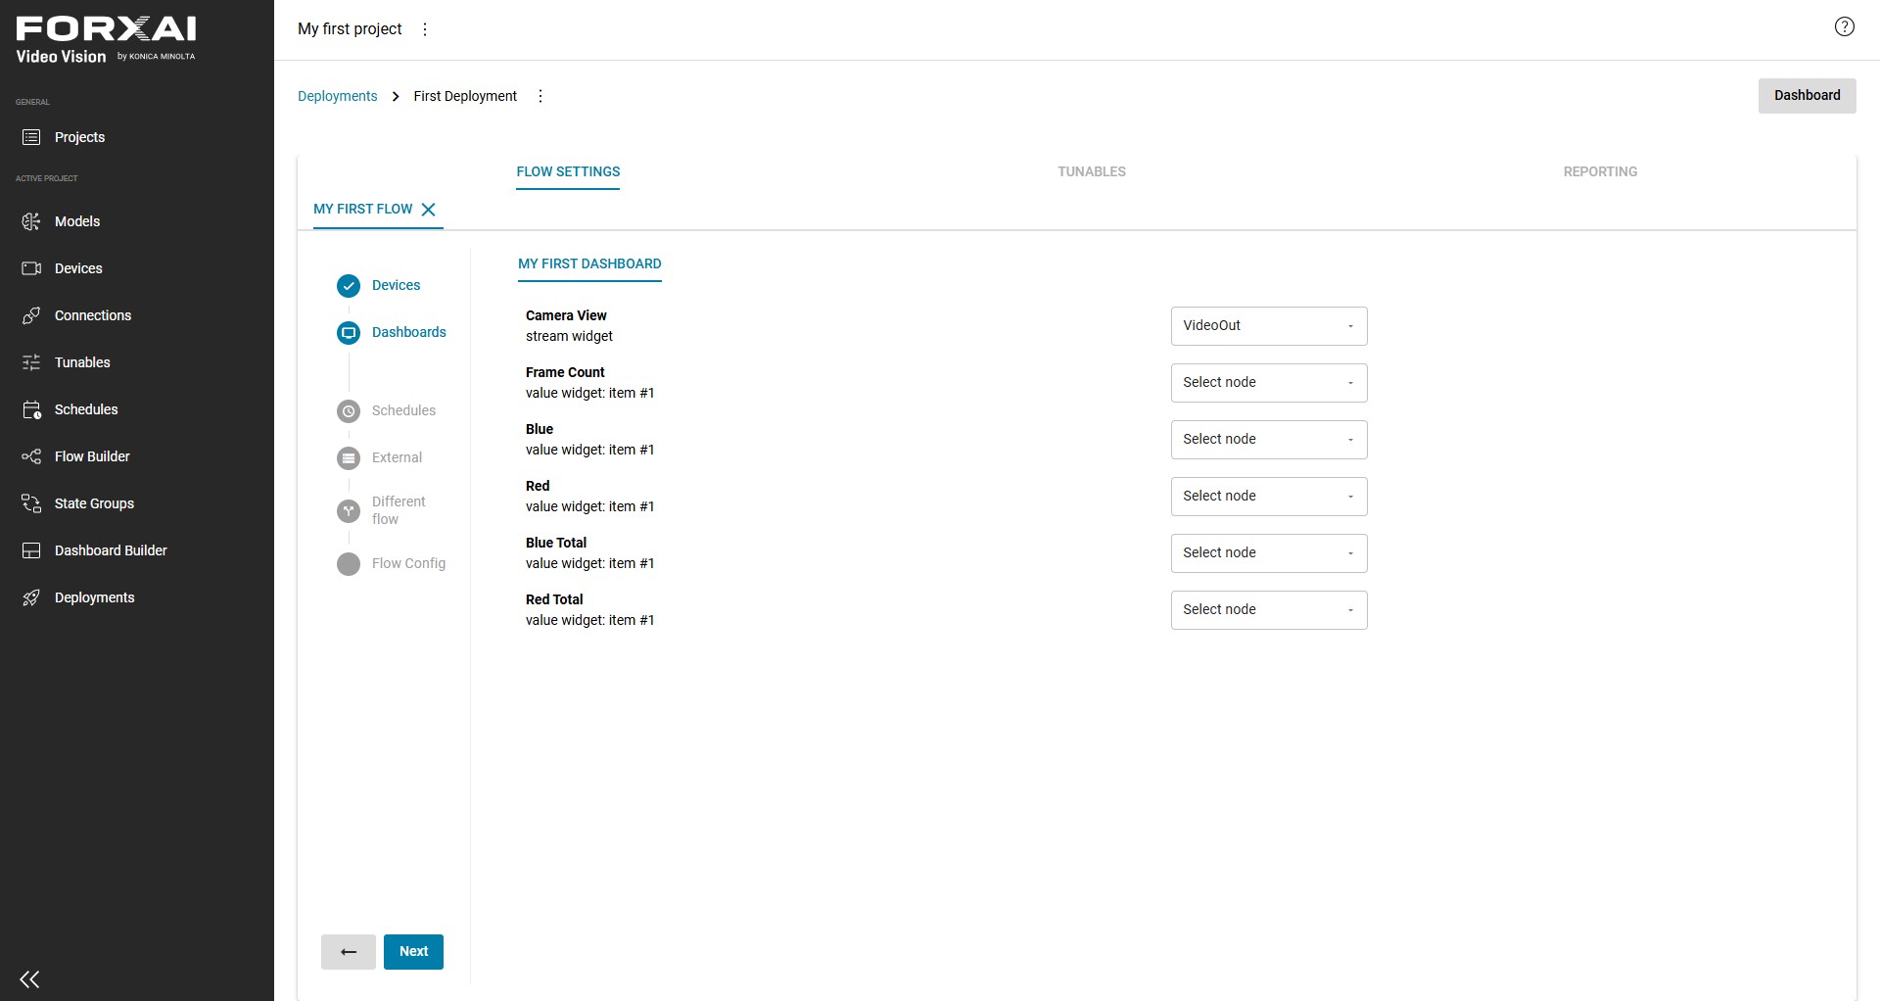The width and height of the screenshot is (1880, 1001).
Task: Open Deployments in the sidebar
Action: 95,597
